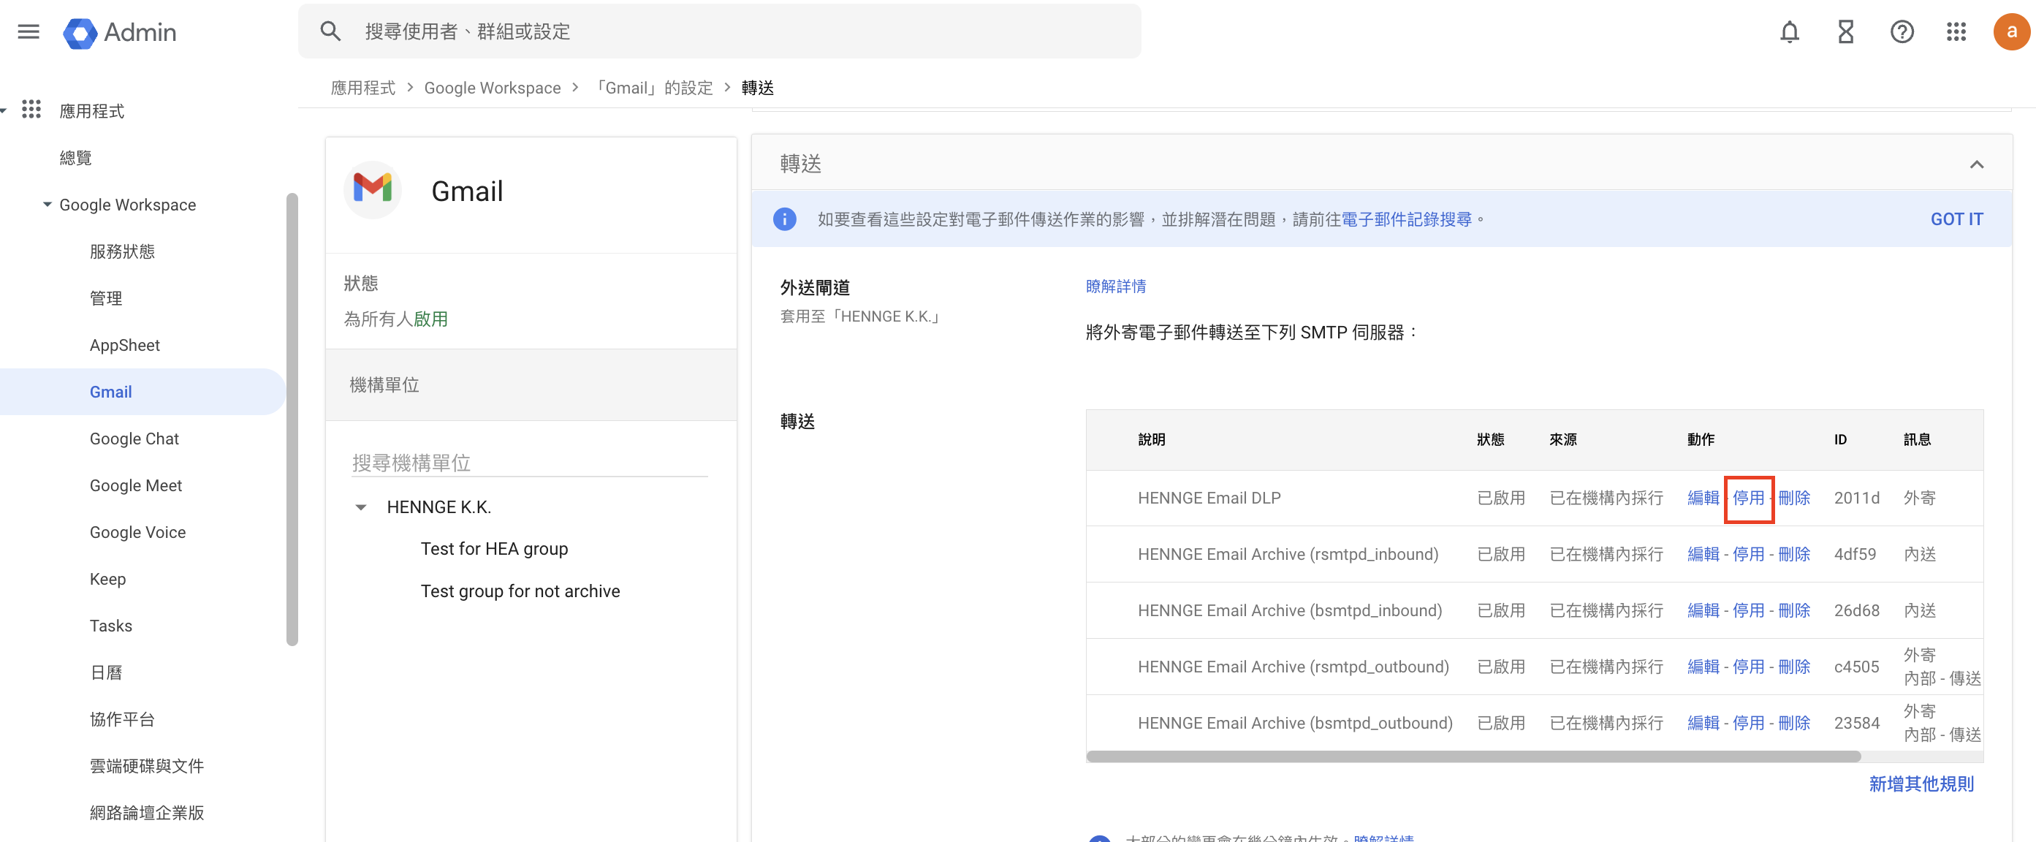Open the tasks hourglass icon
Viewport: 2036px width, 842px height.
pyautogui.click(x=1845, y=32)
